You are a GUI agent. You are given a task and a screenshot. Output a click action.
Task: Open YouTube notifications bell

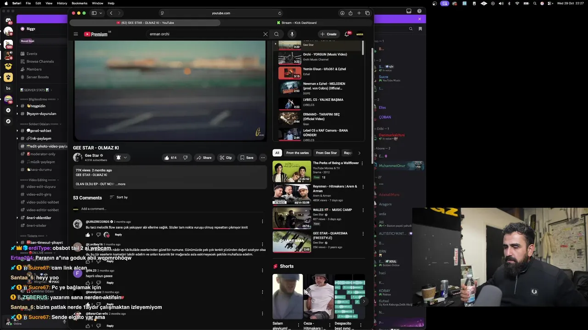pyautogui.click(x=347, y=34)
